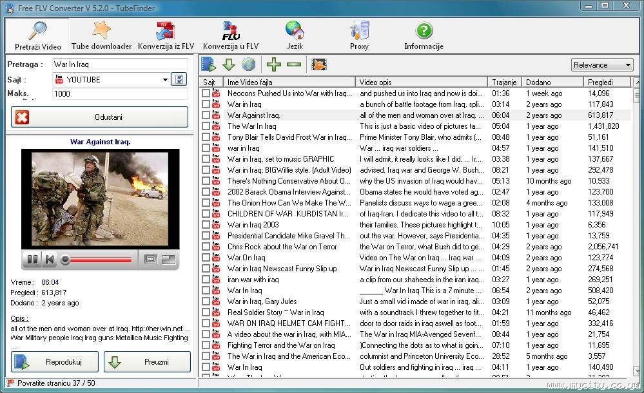The image size is (644, 393).
Task: Click the film play icon in results toolbar
Action: pos(209,64)
